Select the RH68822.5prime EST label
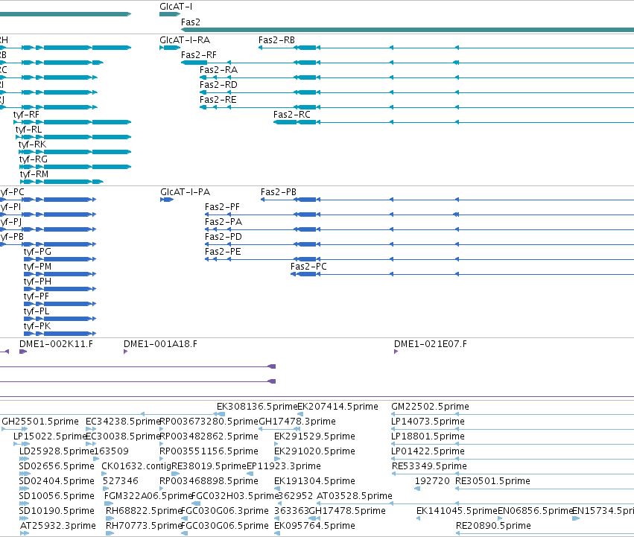634x537 pixels. [144, 511]
